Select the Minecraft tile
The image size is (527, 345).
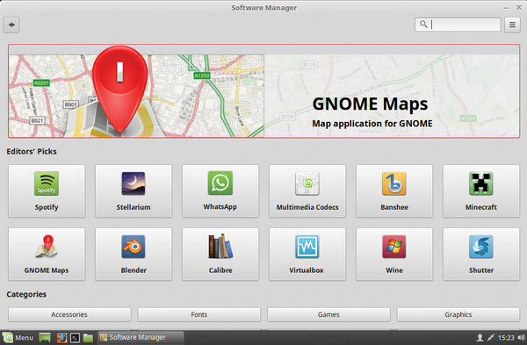[x=481, y=190]
